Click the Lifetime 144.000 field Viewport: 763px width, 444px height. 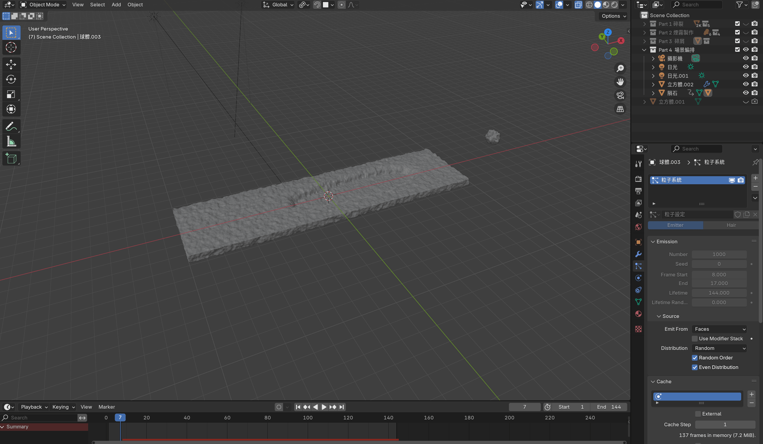719,293
